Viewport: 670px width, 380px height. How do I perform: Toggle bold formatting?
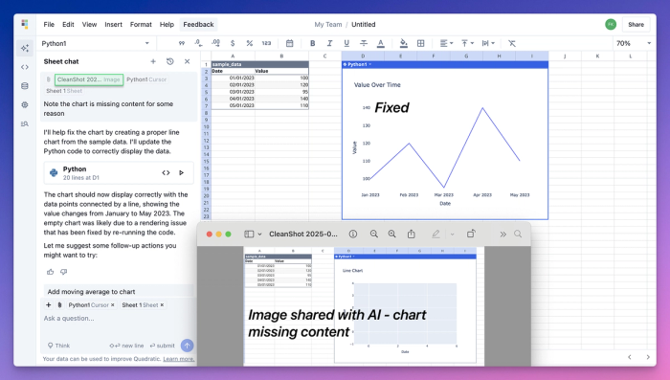[312, 43]
